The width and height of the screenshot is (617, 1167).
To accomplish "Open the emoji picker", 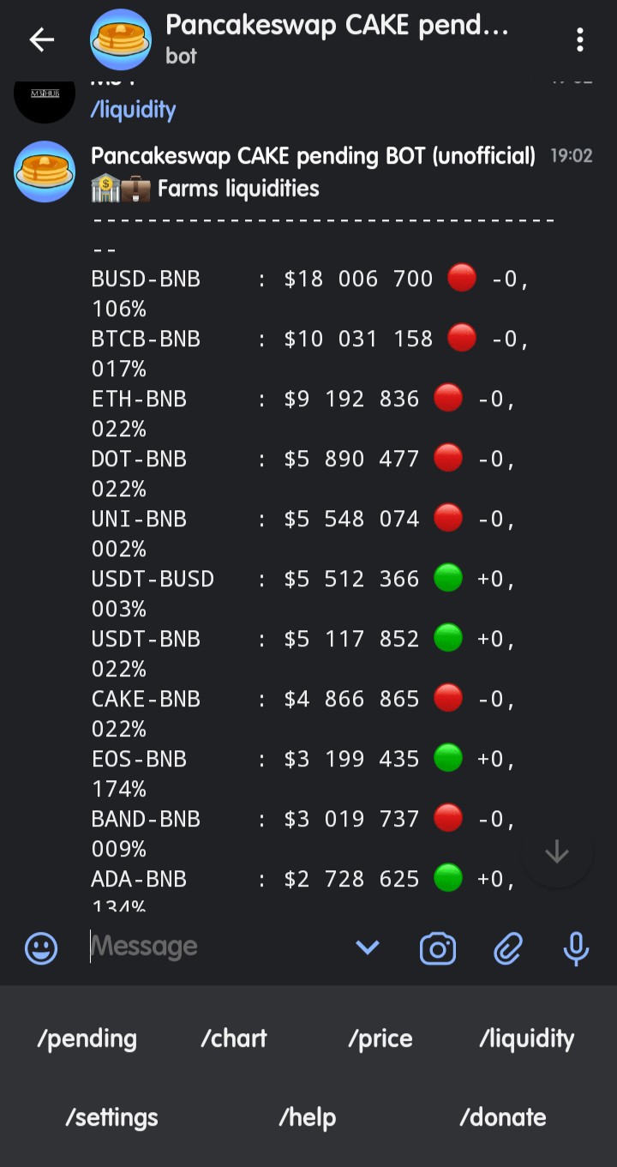I will click(x=41, y=948).
